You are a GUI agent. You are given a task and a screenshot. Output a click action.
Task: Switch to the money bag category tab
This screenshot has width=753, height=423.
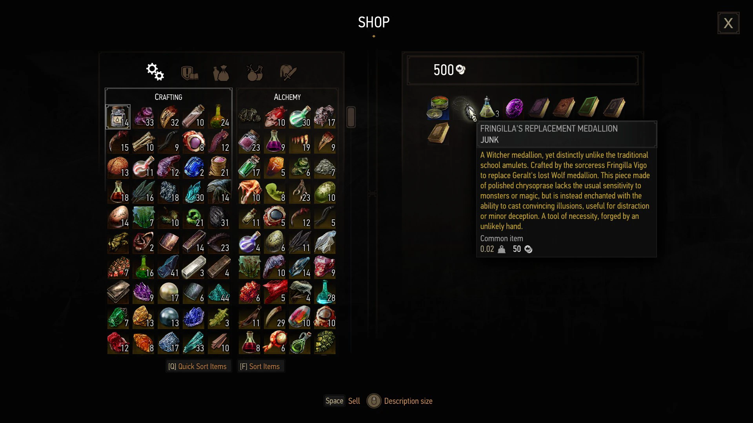221,73
